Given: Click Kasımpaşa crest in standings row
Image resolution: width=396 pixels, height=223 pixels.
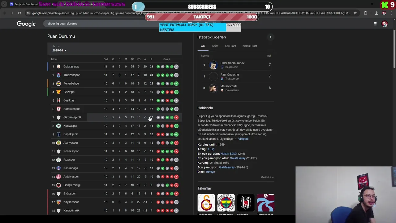Looking at the screenshot, I should coord(58,168).
